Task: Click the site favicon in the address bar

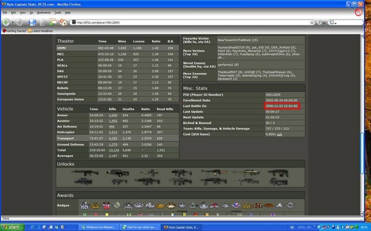Action: pos(74,22)
